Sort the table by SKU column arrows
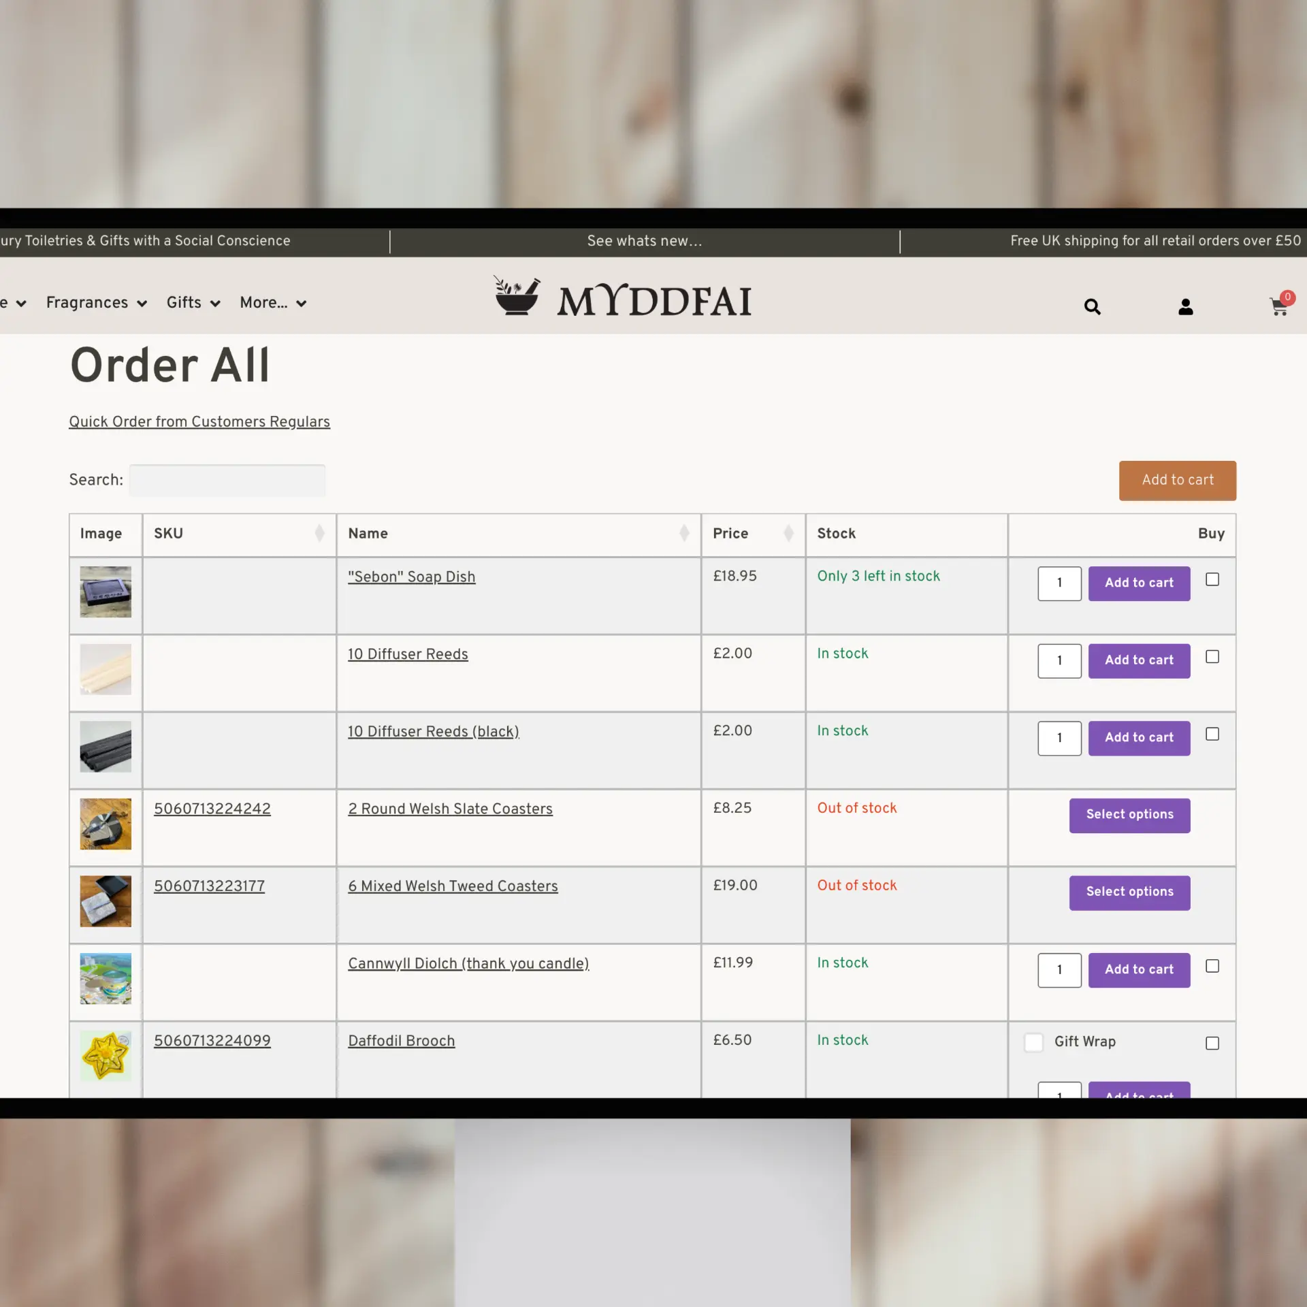The width and height of the screenshot is (1307, 1307). [320, 533]
